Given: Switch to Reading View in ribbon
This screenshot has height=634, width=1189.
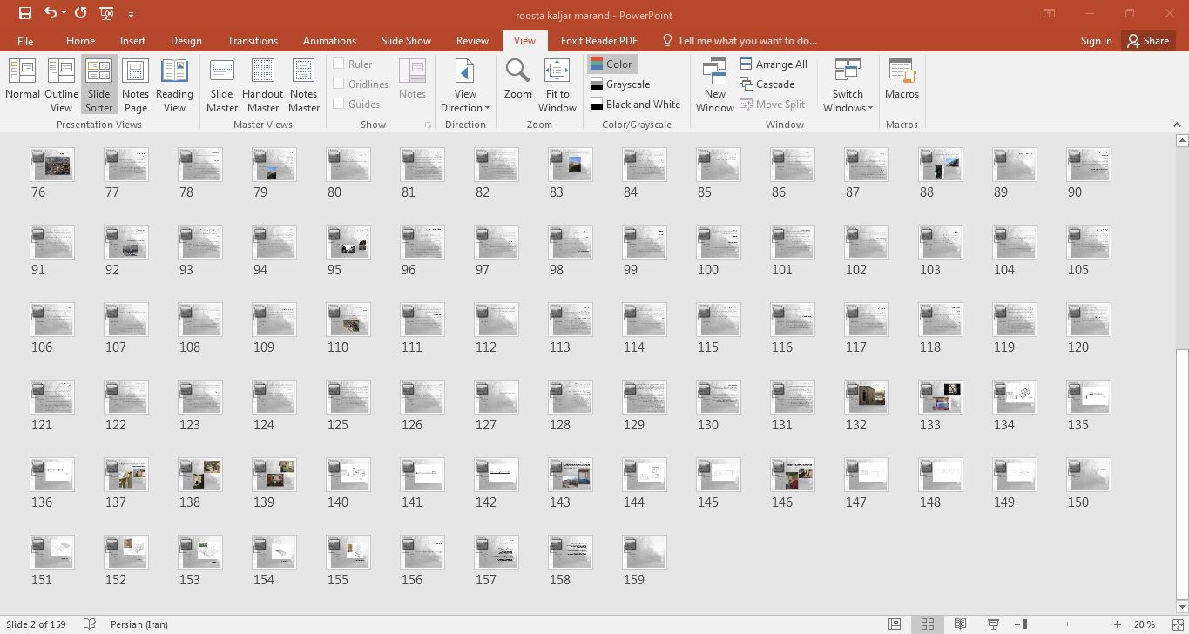Looking at the screenshot, I should tap(174, 85).
